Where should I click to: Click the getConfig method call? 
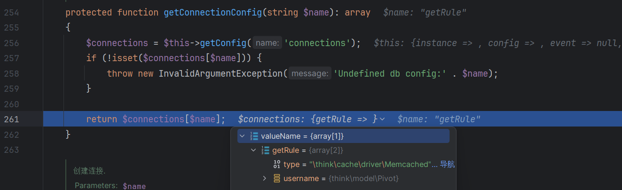point(223,43)
